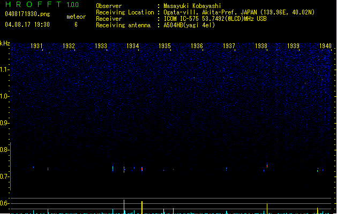This screenshot has height=214, width=337.
Task: Click the 1.0 kHz axis label
Action: [4, 96]
